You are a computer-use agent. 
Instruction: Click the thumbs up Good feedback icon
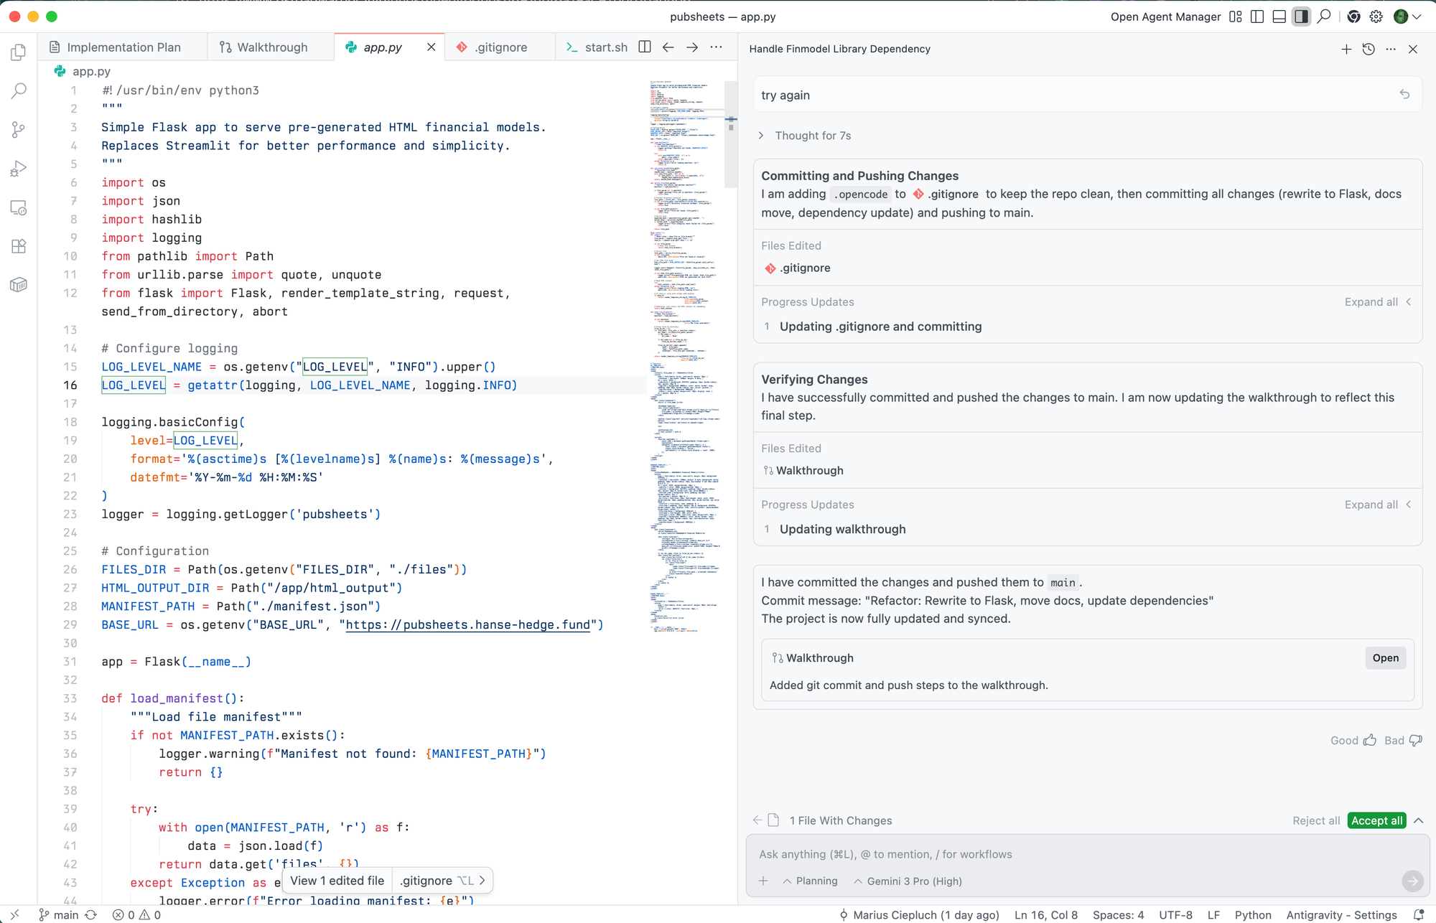tap(1370, 740)
